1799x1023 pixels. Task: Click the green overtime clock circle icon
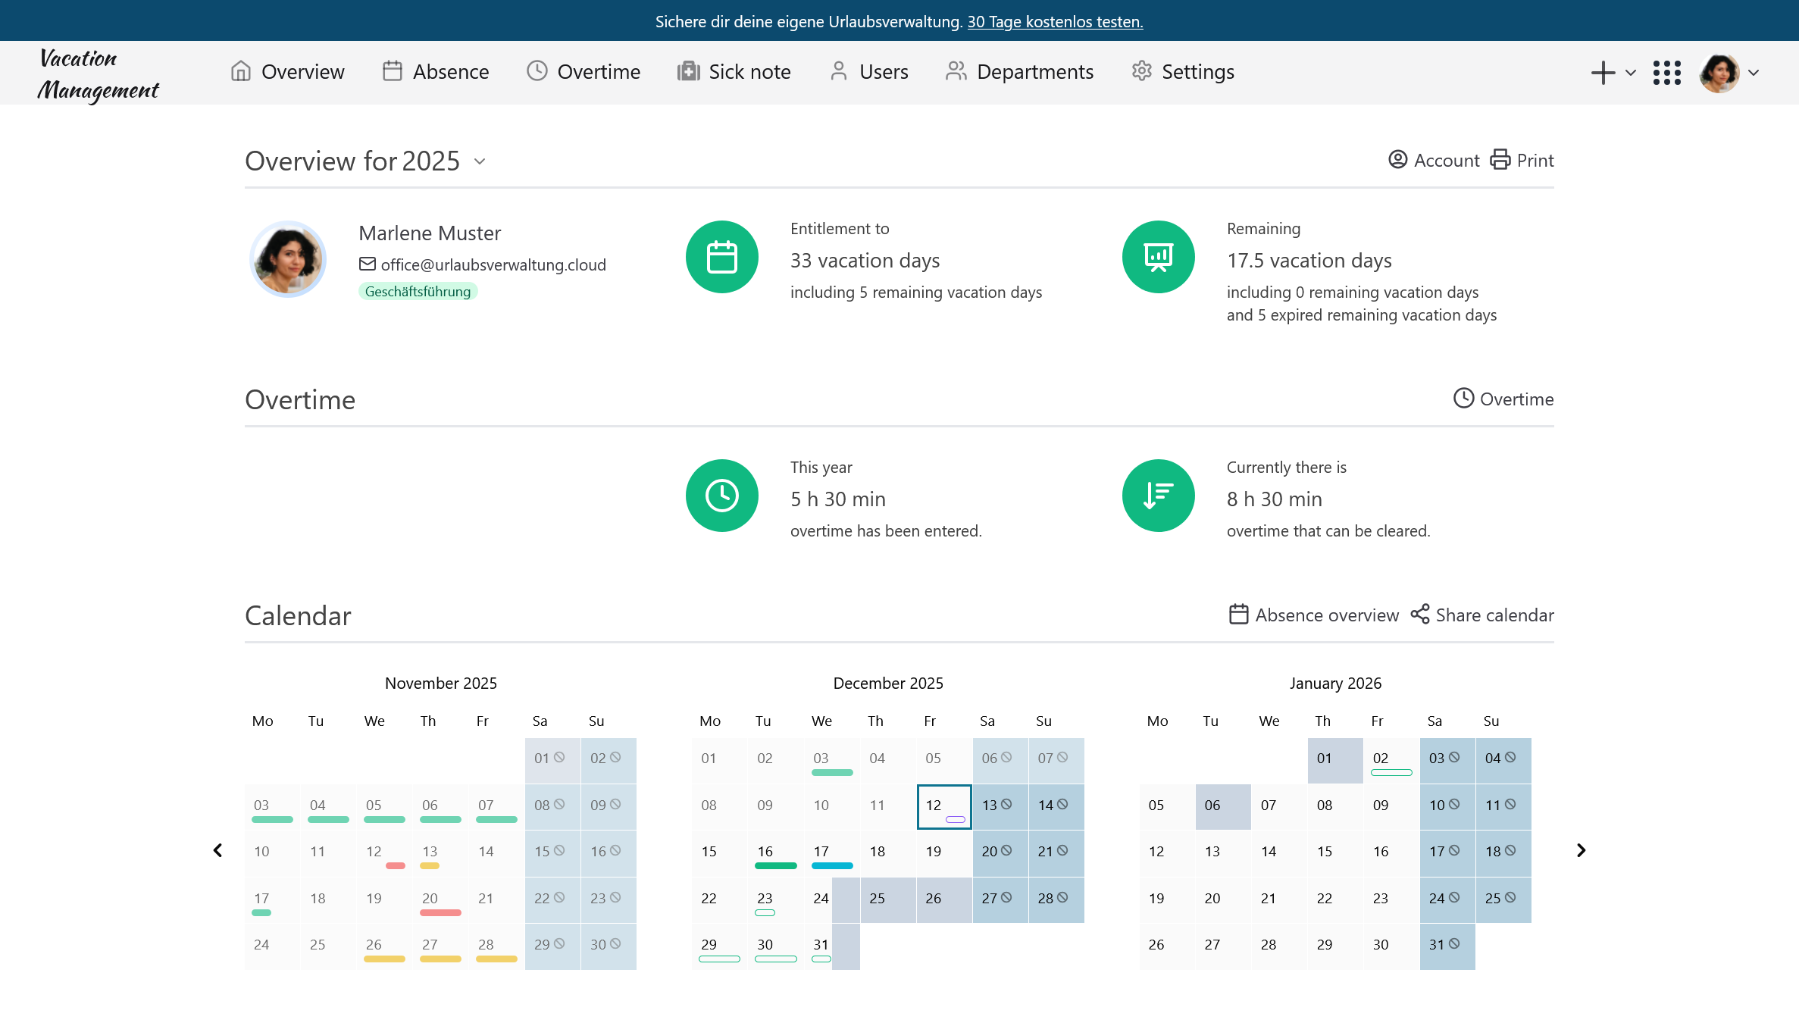pos(721,496)
